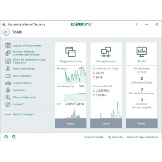Click the Für die letzten 30 Tage text
The image size is (162, 162).
click(x=142, y=70)
